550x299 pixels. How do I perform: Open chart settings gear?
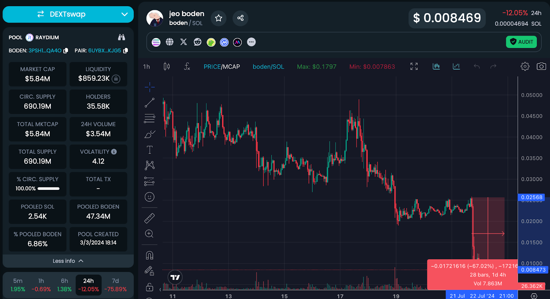click(x=525, y=66)
